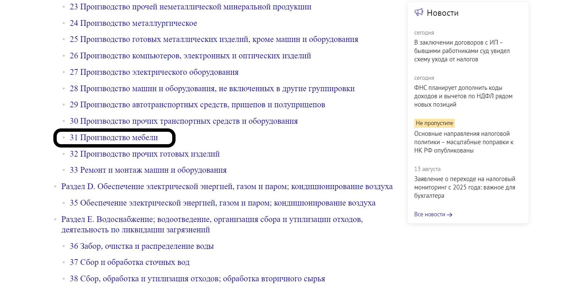Click the megaphone icon beside Новости
This screenshot has width=573, height=285.
[419, 13]
